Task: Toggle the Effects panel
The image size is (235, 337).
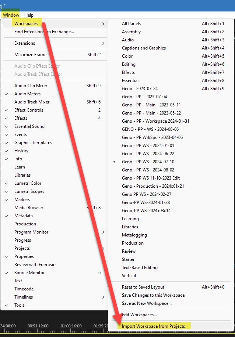Action: [x=55, y=118]
